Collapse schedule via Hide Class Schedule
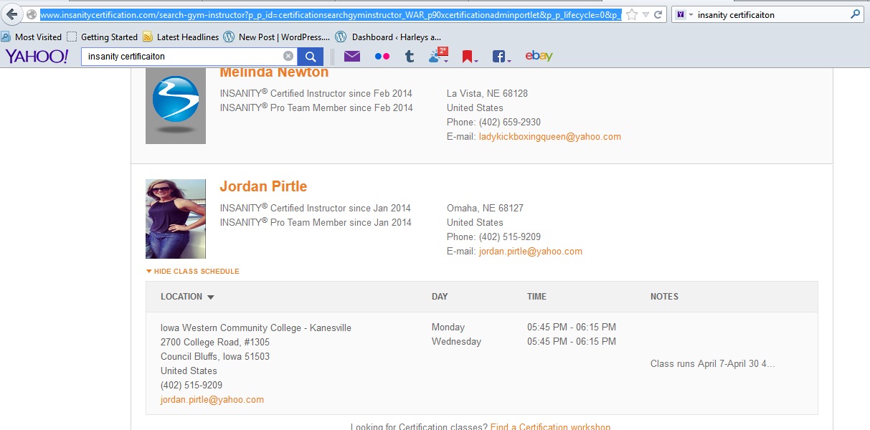 (192, 272)
